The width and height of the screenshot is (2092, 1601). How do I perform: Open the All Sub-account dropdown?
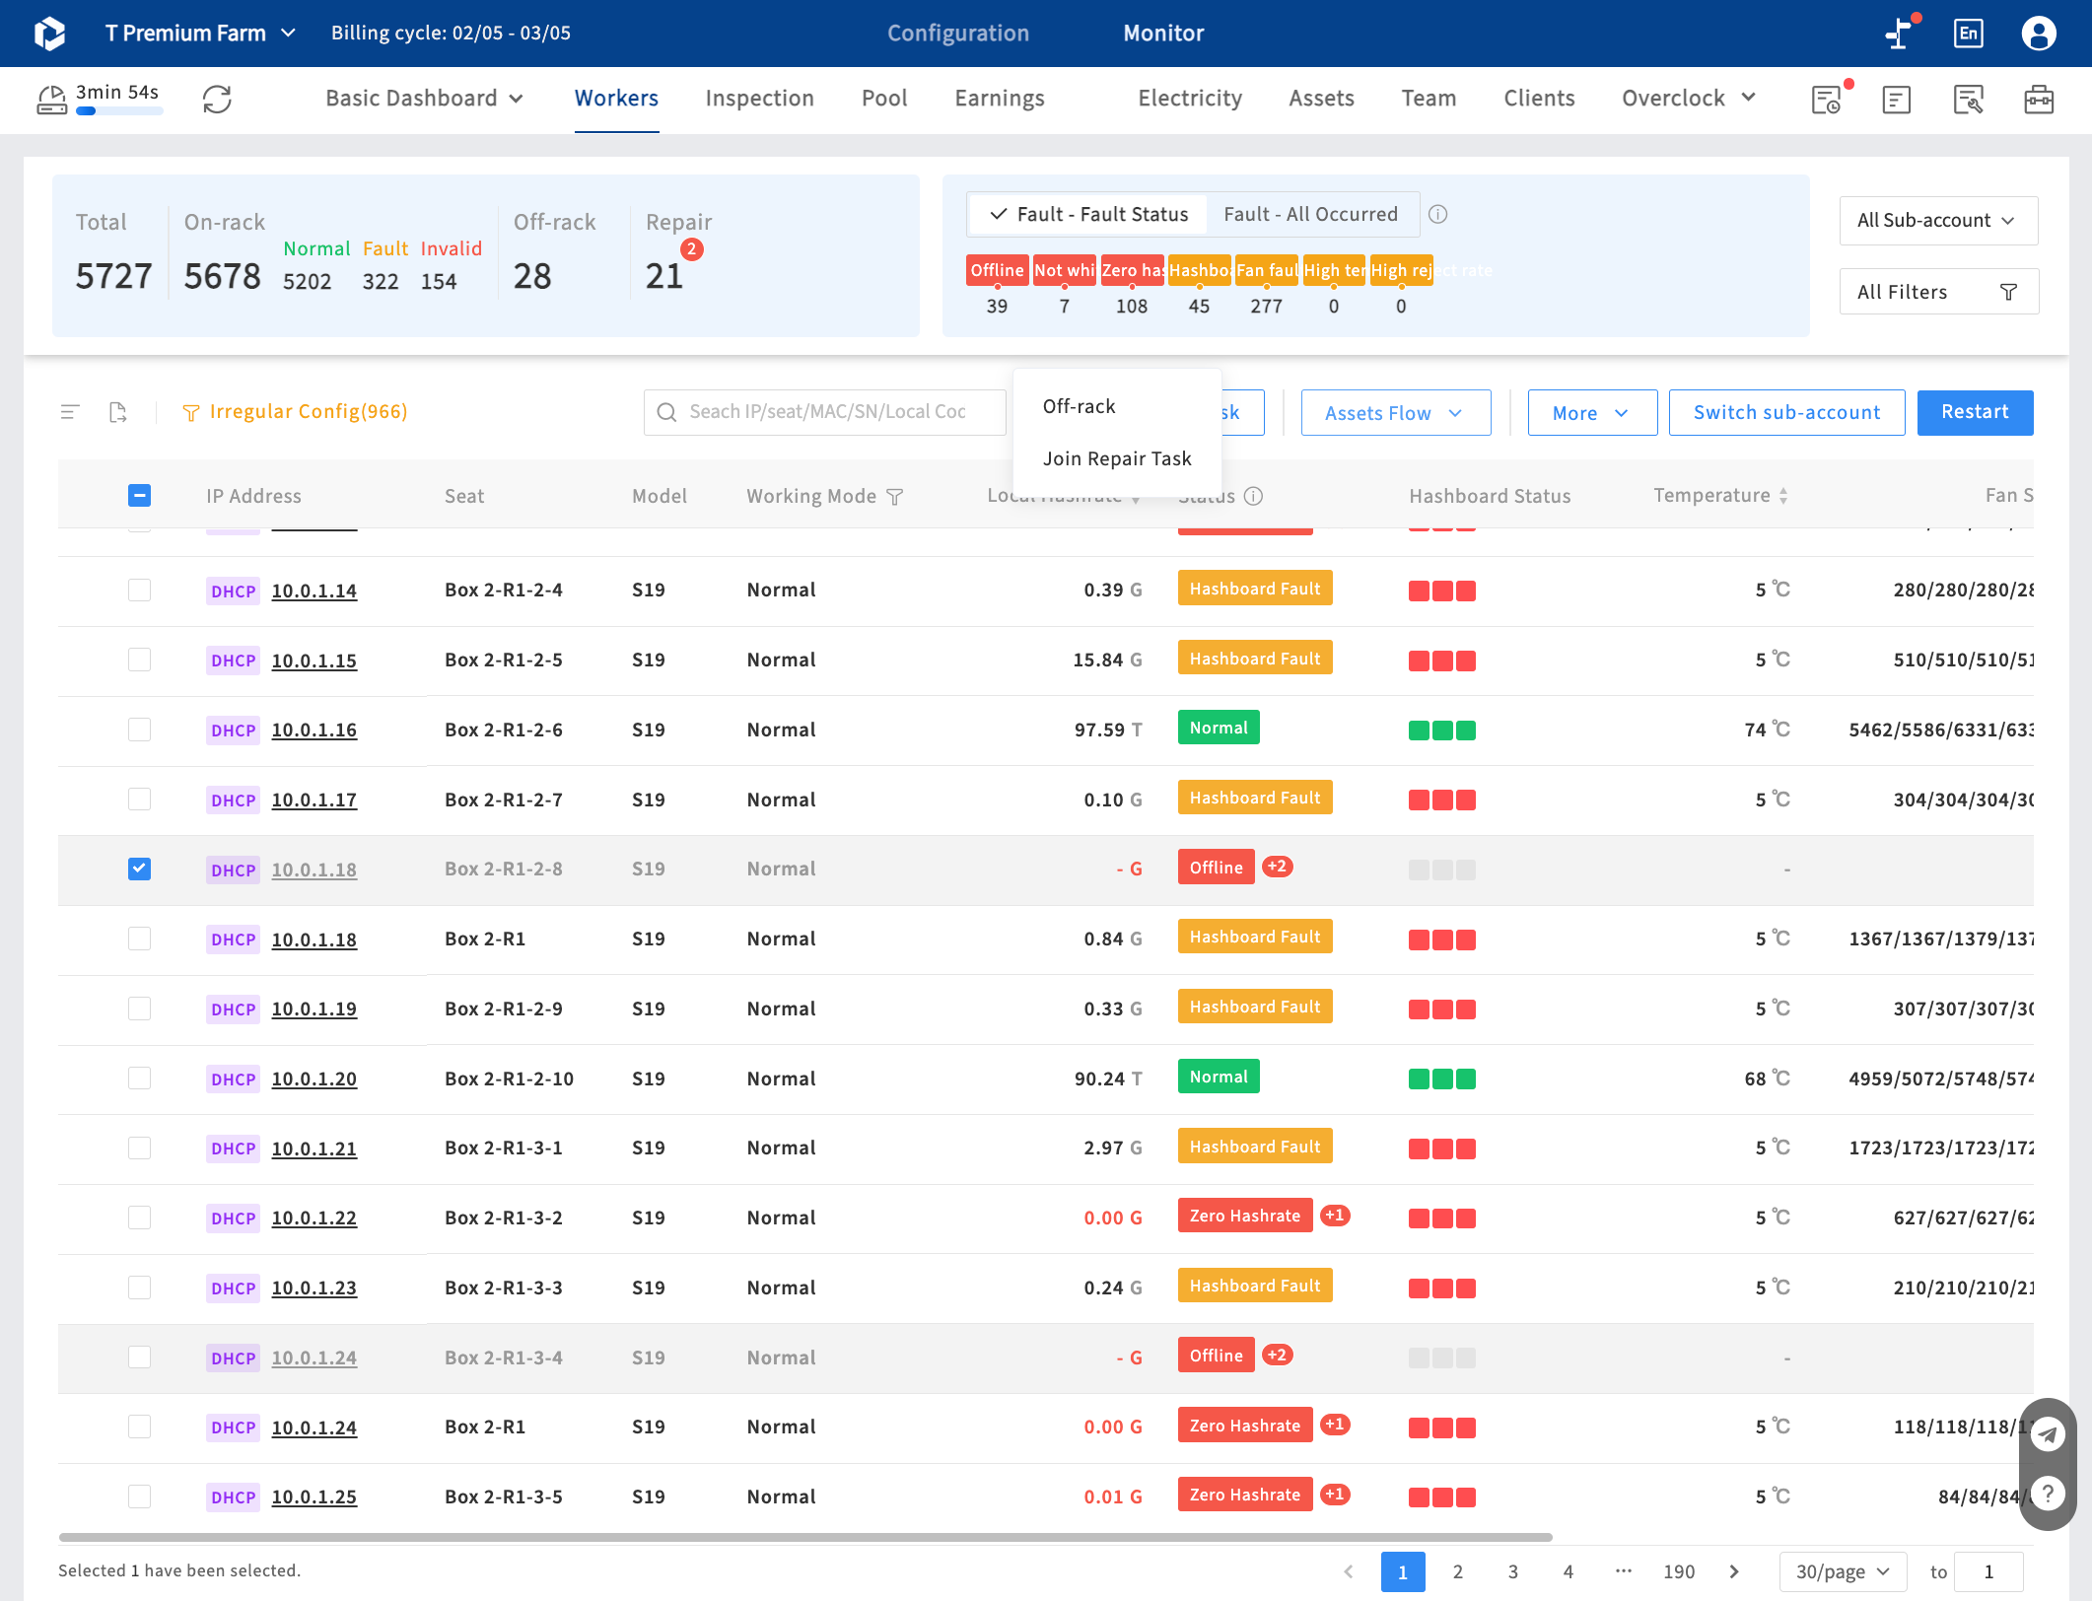click(1938, 220)
